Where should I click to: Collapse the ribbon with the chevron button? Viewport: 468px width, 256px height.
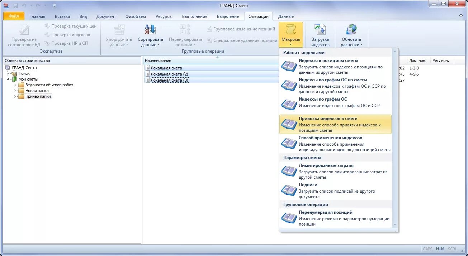click(461, 16)
